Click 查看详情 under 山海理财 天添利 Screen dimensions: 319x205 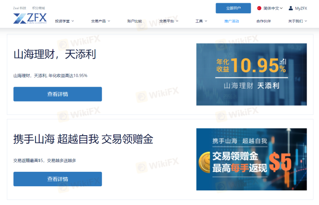(x=57, y=94)
